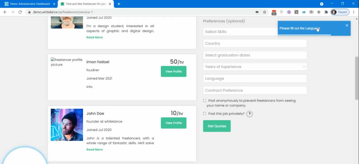View Profile of iman fadaei

(x=173, y=72)
